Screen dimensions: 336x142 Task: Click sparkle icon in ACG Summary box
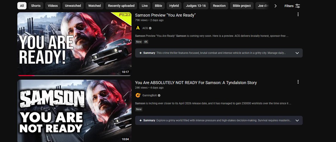click(x=140, y=53)
